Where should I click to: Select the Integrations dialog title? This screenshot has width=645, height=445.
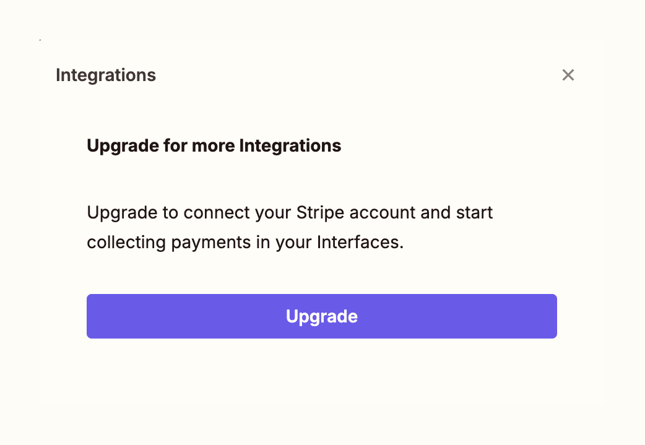click(106, 76)
